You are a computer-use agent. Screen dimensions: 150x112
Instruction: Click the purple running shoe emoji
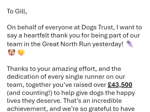pyautogui.click(x=129, y=44)
